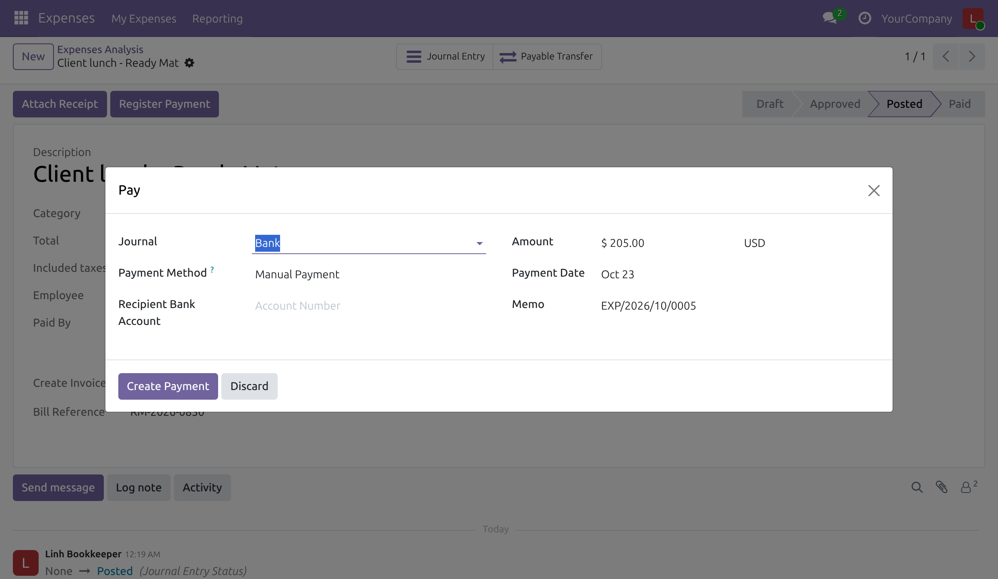The image size is (998, 579).
Task: Go to the next record arrow
Action: point(972,56)
